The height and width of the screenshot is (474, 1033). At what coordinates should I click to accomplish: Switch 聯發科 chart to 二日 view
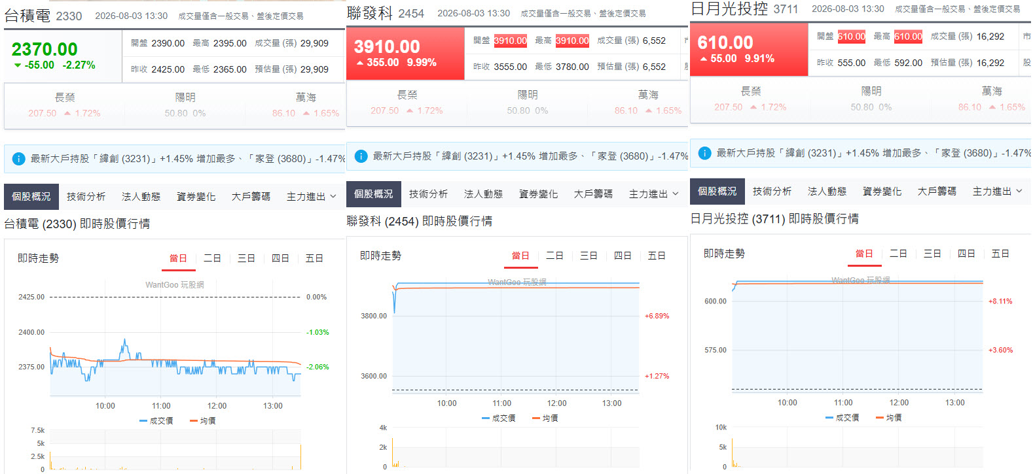pos(555,256)
